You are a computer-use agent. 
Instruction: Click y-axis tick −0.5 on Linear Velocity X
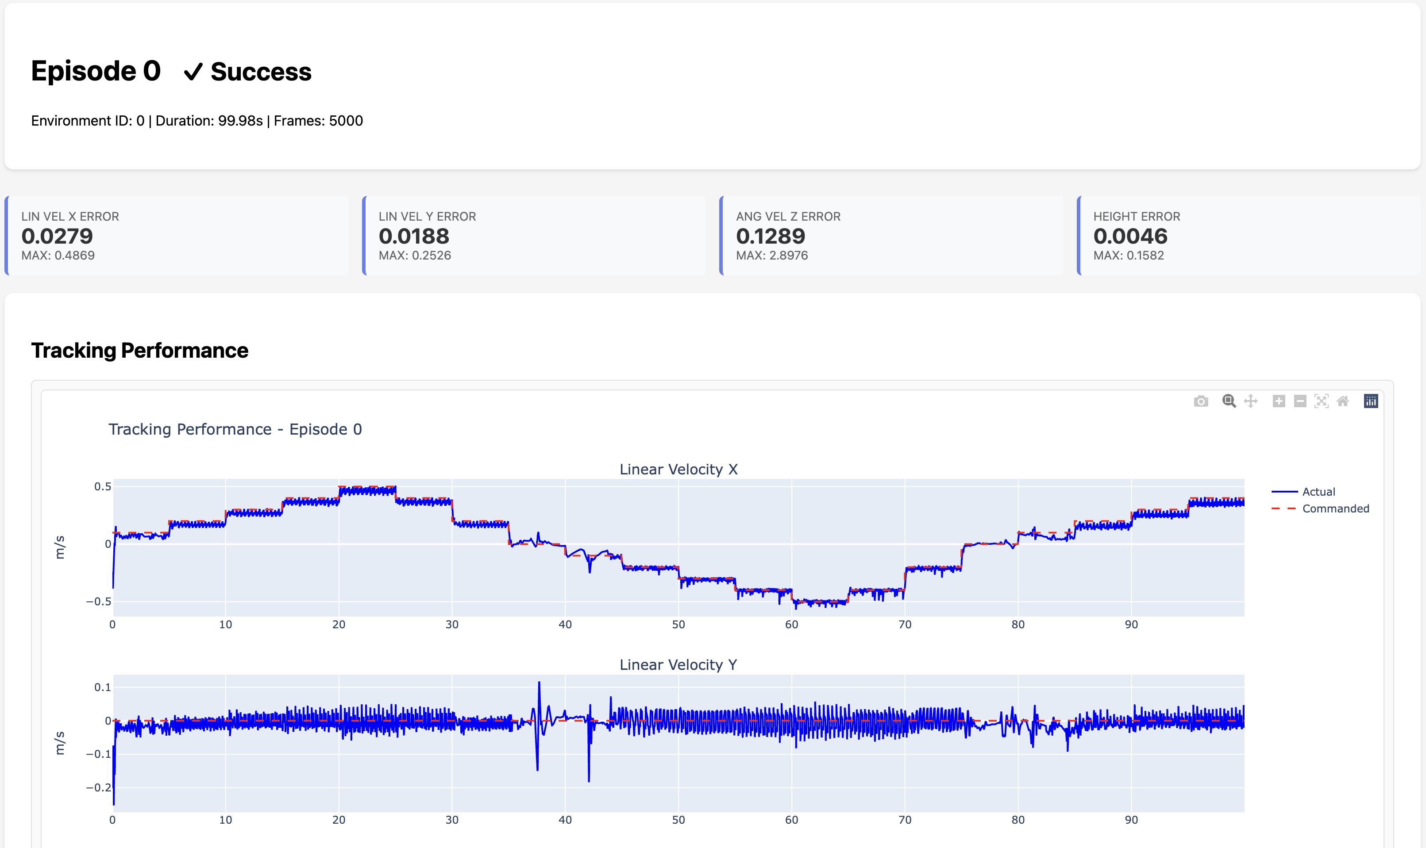pyautogui.click(x=98, y=601)
